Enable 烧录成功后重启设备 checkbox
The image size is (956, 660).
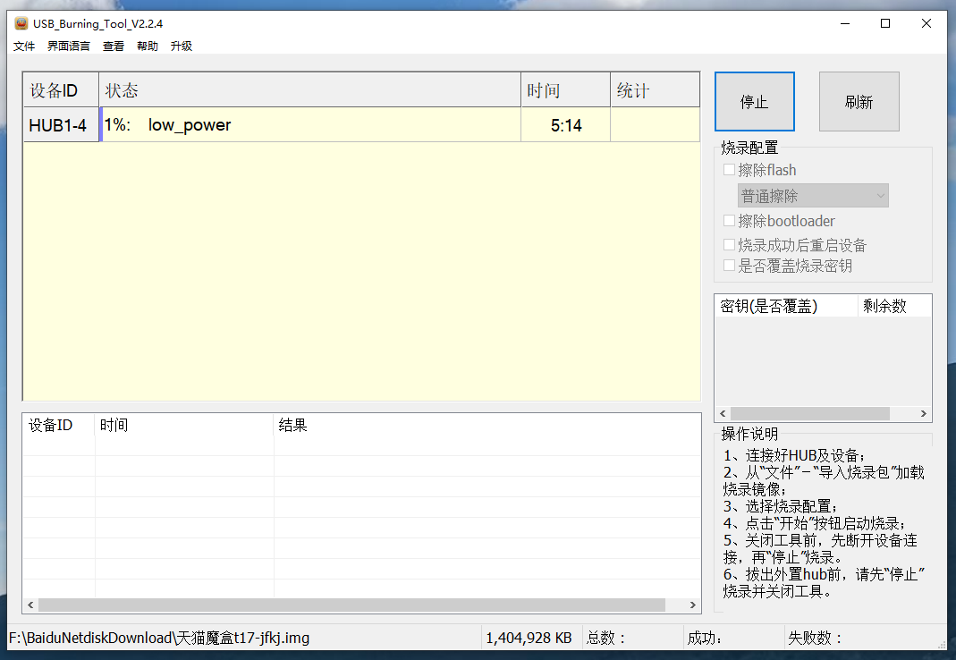[x=730, y=245]
